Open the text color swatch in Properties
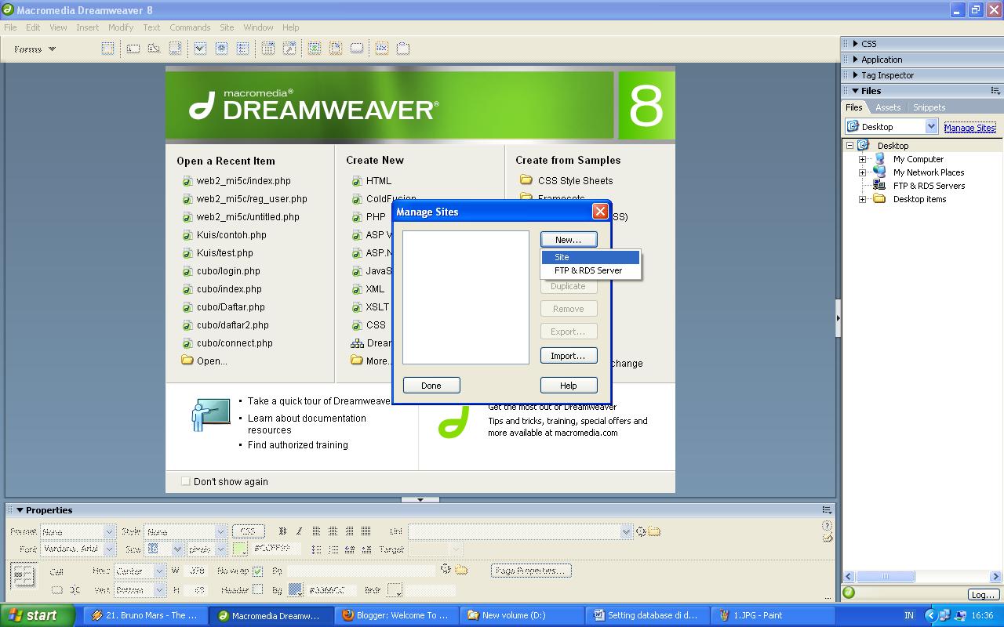 coord(240,549)
